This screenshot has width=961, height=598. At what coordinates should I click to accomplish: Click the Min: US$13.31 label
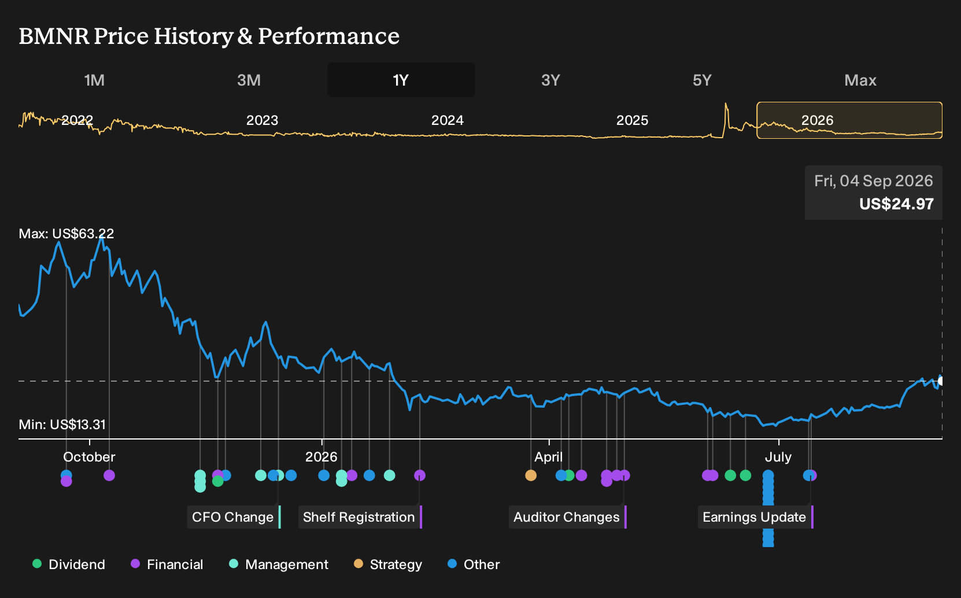62,424
